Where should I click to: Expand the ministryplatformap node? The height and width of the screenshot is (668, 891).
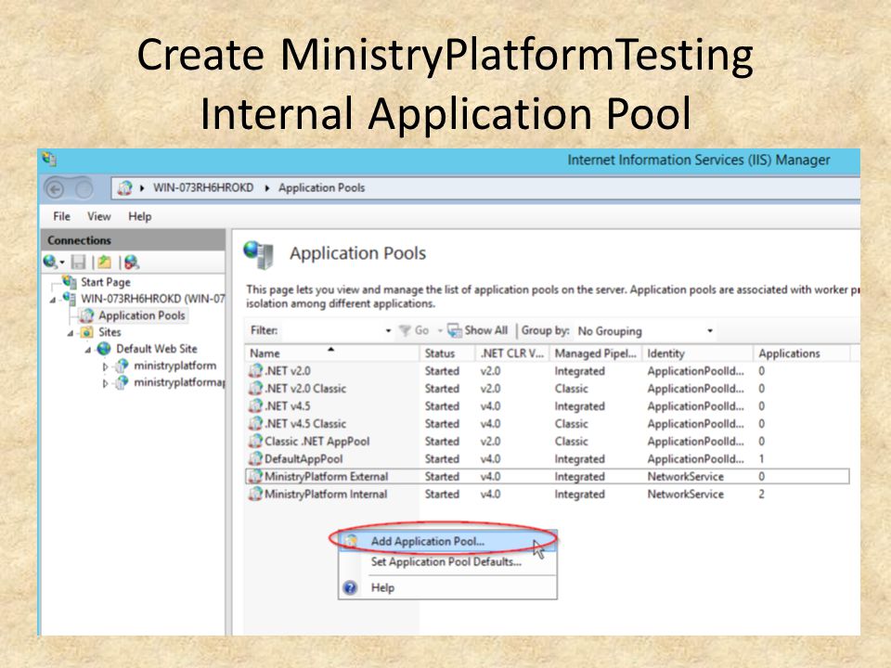105,383
